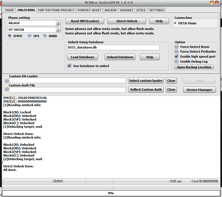Click Help in Unlock Using Database
Screen dimensions: 222x197
click(150, 57)
